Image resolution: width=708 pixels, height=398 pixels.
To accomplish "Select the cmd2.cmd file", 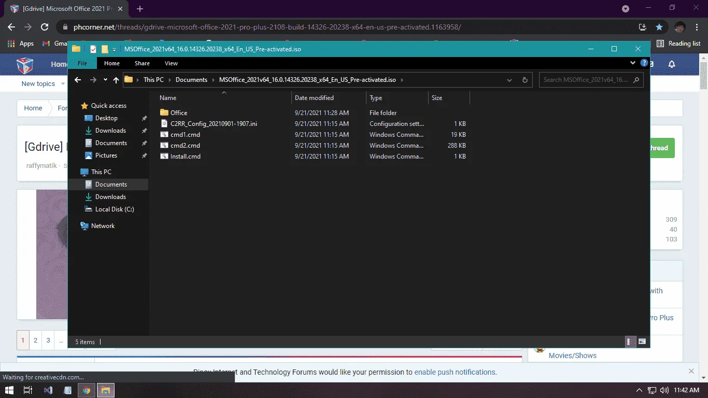I will [185, 146].
